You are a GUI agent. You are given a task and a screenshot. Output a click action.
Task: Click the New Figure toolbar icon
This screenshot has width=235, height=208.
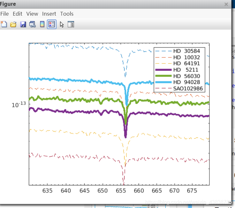pyautogui.click(x=4, y=24)
